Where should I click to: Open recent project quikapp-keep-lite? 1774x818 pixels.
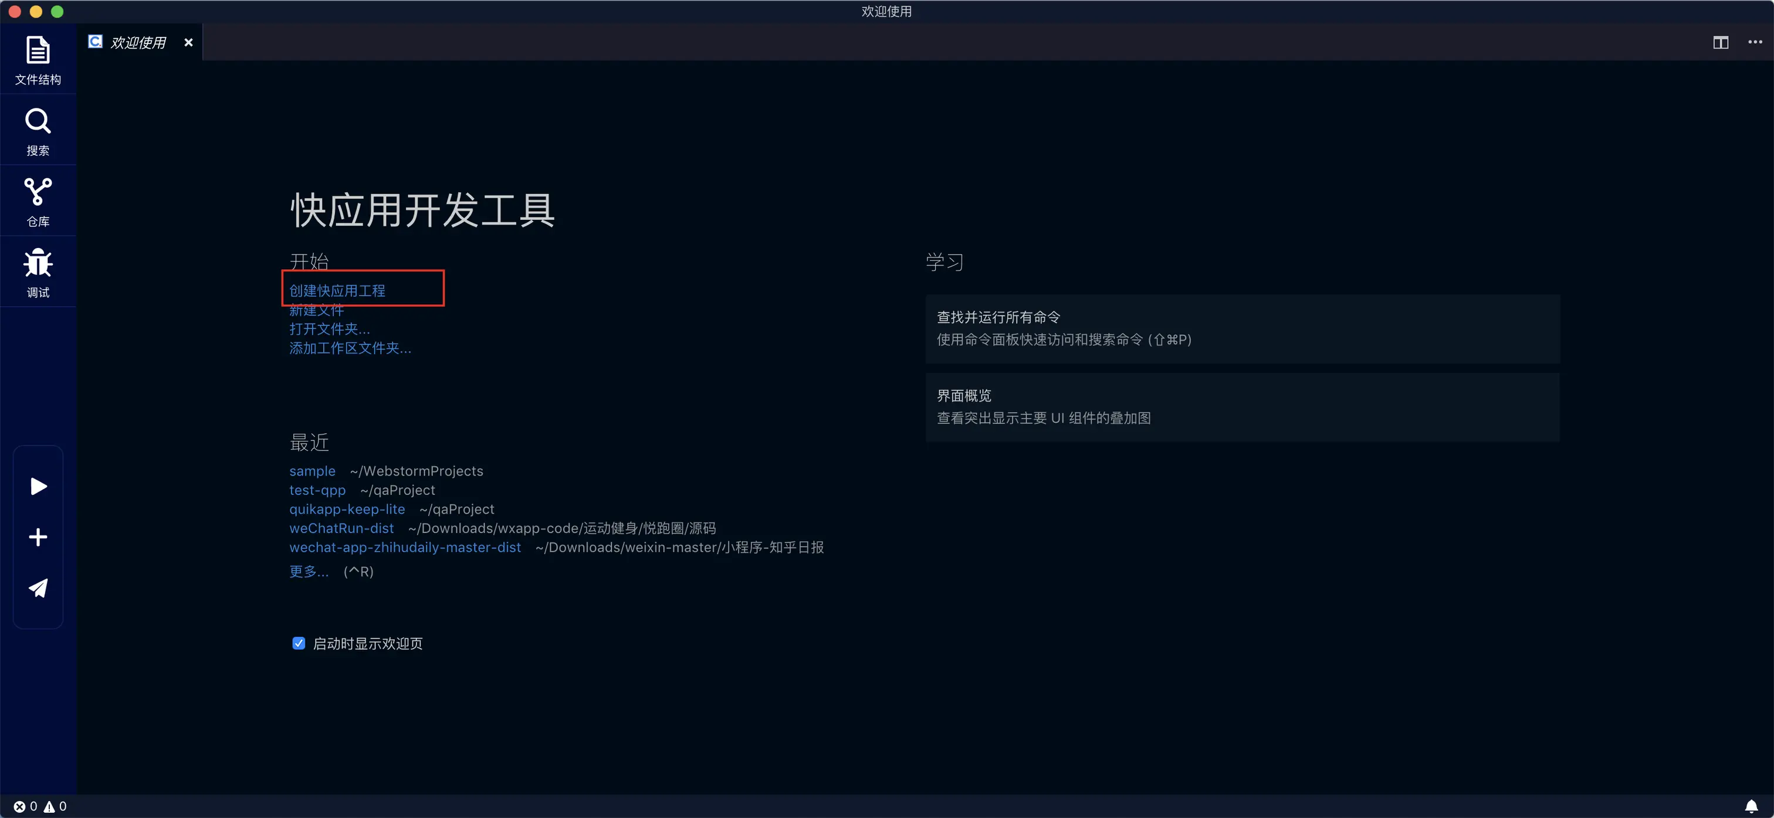347,509
